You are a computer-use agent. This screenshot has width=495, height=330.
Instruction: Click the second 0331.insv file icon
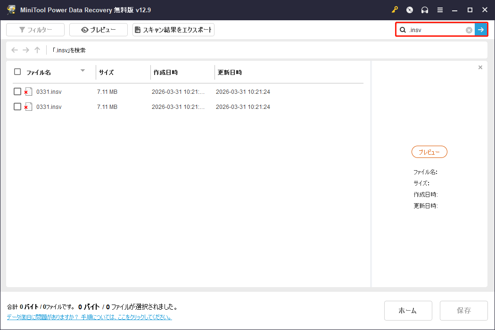click(x=28, y=107)
